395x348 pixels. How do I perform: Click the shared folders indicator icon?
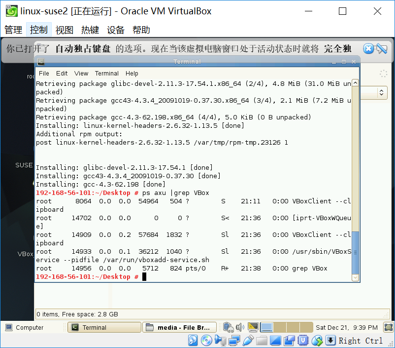coord(262,341)
